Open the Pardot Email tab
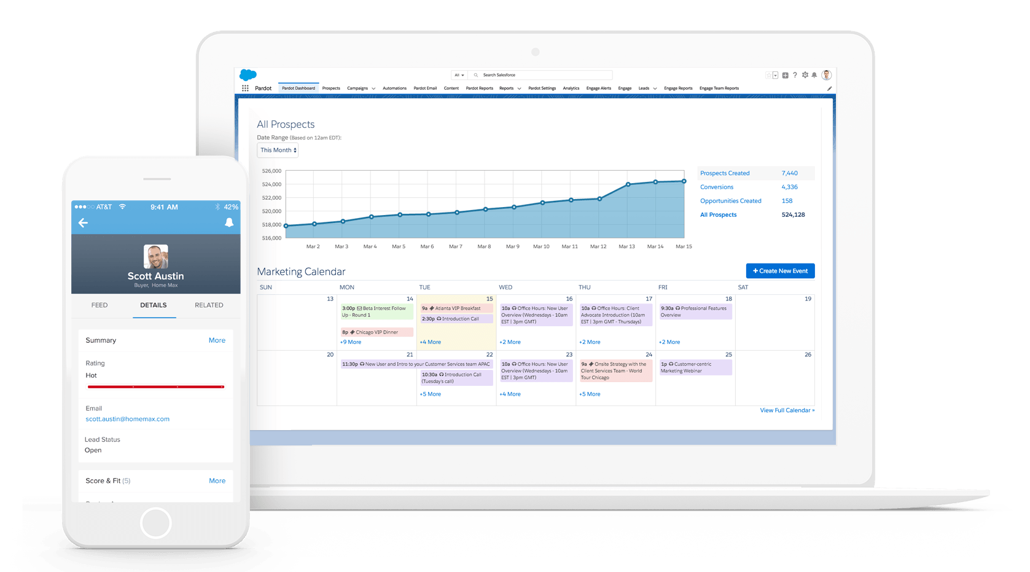Viewport: 1030px width, 572px height. (425, 88)
